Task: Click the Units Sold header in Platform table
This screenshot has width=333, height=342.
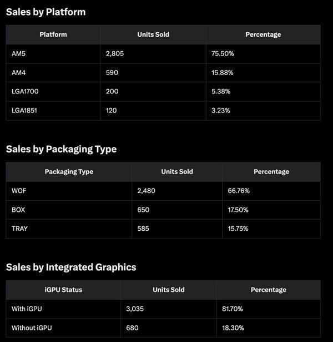Action: point(153,34)
